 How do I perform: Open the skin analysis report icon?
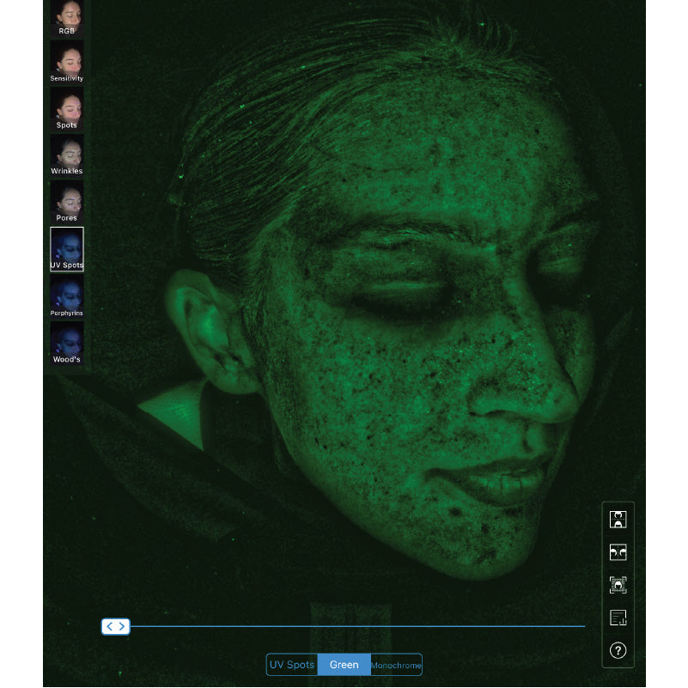coord(618,618)
